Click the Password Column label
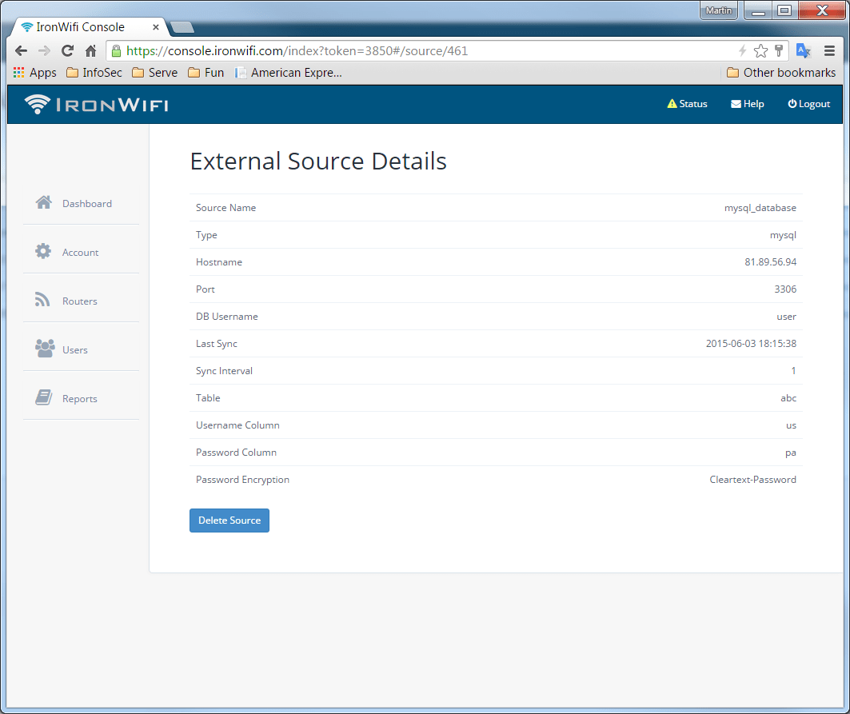850x714 pixels. 237,452
